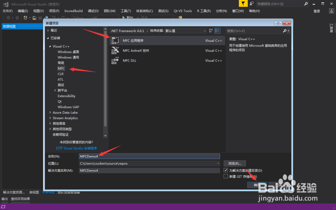Open the 文件(F) menu
The height and width of the screenshot is (210, 336).
pos(7,11)
